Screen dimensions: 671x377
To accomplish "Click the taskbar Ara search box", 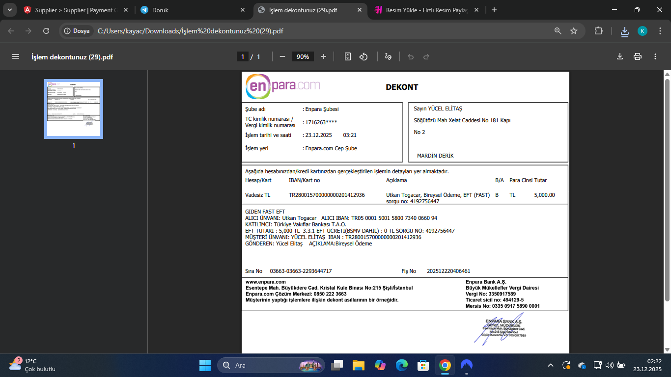I will pos(271,365).
